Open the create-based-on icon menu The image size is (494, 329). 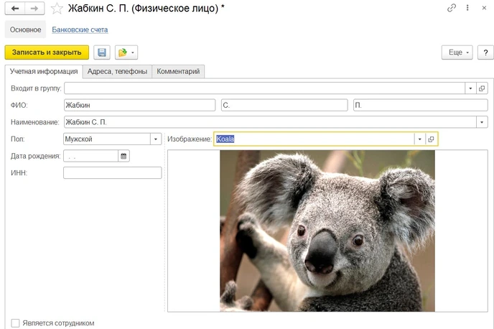tap(126, 52)
